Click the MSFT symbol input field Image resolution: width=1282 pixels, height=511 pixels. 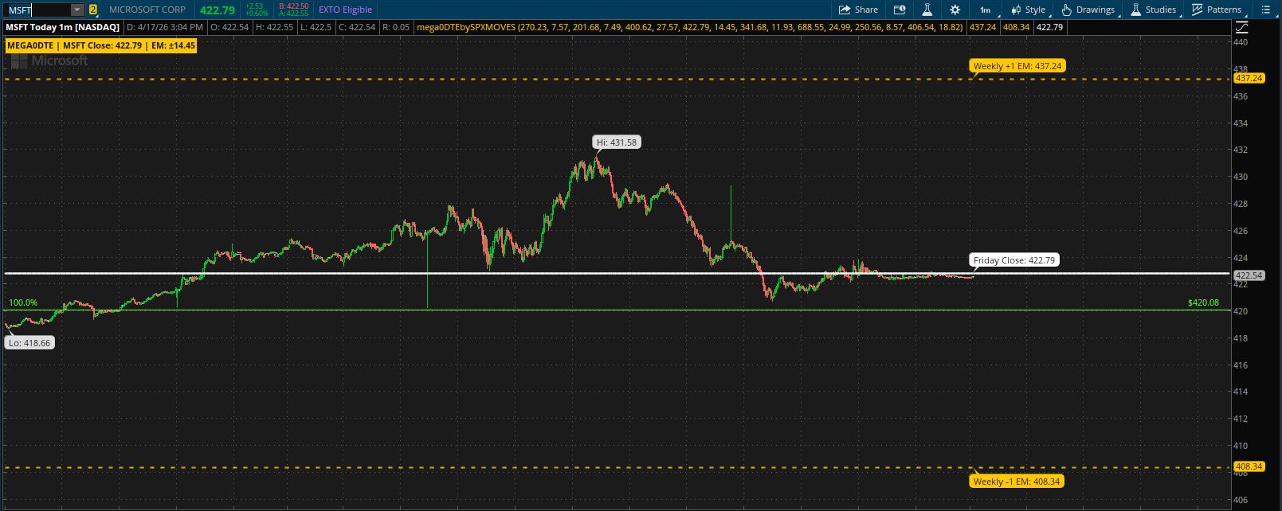38,10
